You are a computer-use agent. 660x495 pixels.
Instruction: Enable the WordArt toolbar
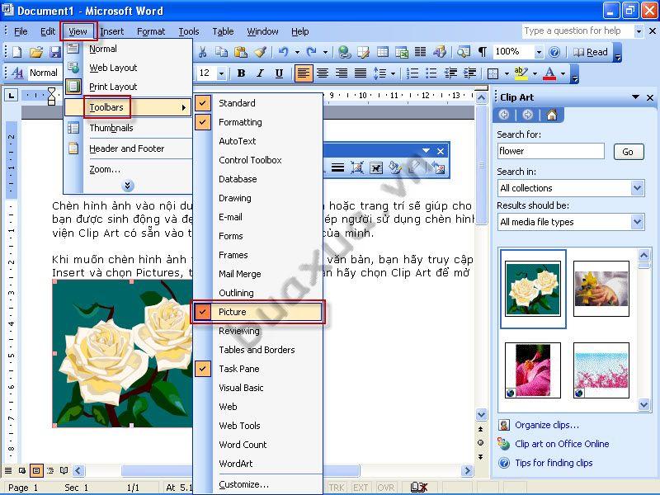click(x=257, y=464)
